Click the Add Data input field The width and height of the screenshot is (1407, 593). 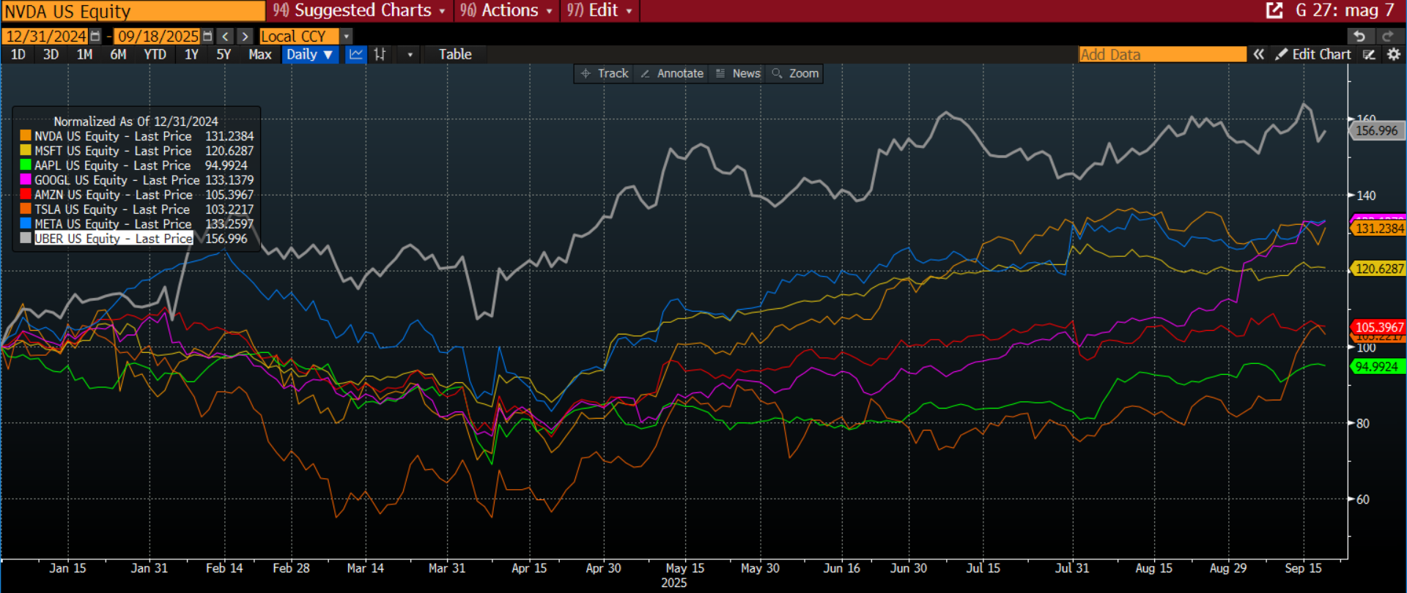click(x=1162, y=54)
